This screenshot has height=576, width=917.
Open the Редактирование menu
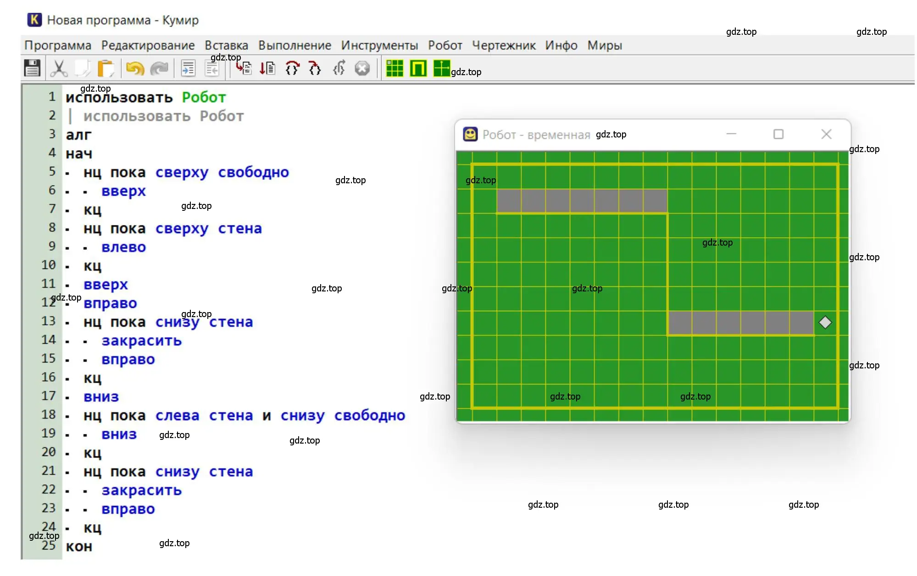(148, 45)
